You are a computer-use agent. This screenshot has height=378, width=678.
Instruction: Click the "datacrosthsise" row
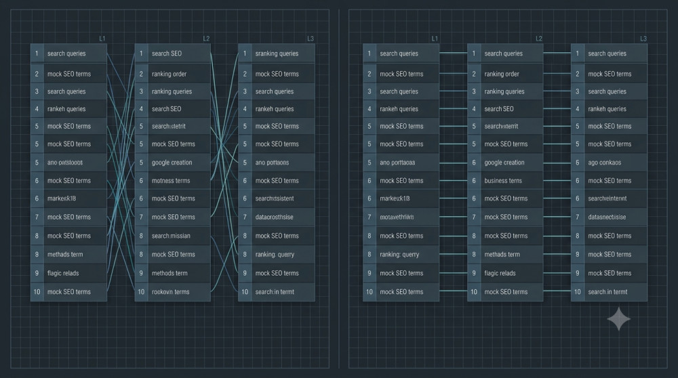277,217
